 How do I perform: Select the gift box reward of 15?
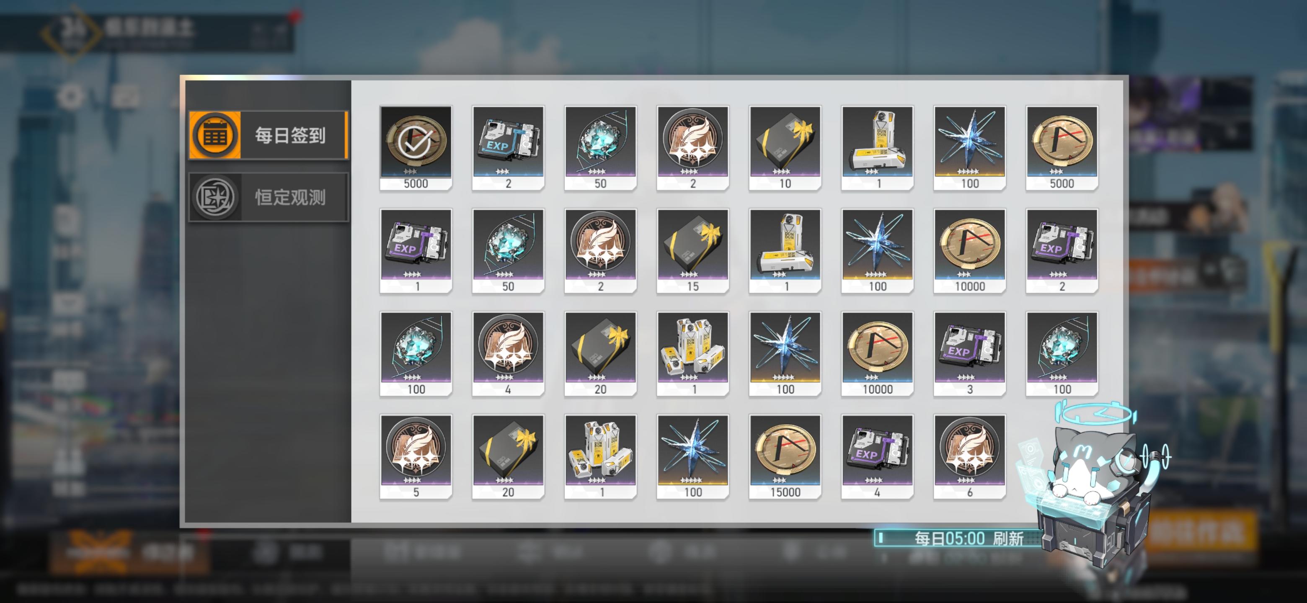coord(692,251)
